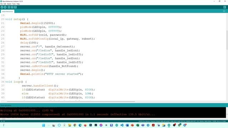Click the '/led1off' server.on line
Screen dimensions: 228x128
coord(52,54)
